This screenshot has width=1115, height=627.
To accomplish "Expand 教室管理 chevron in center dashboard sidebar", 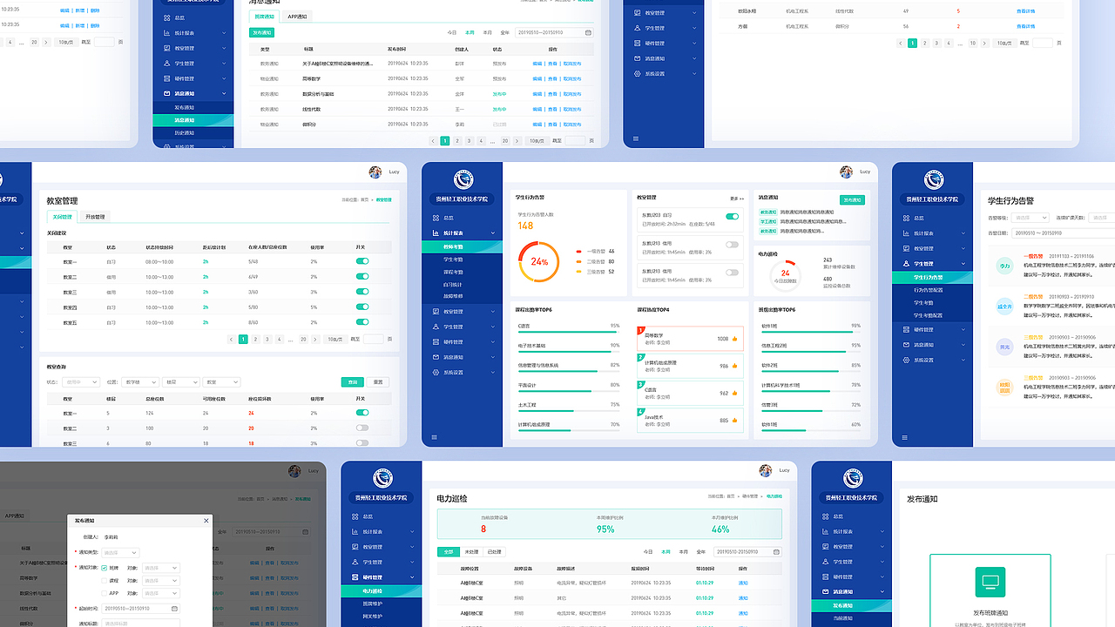I will point(493,311).
